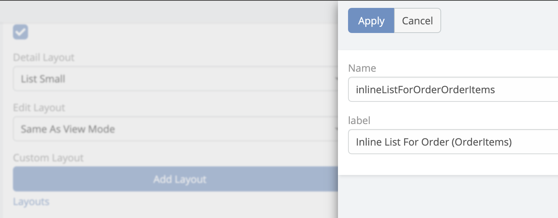The height and width of the screenshot is (218, 558).
Task: Open the Layouts link
Action: pos(31,202)
